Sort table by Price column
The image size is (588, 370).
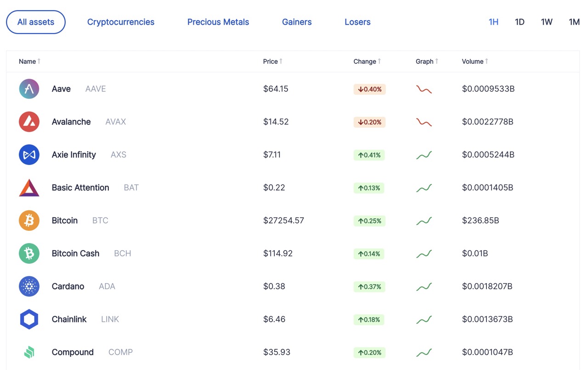[x=273, y=62]
